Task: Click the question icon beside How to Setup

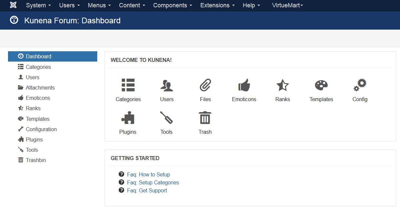Action: (x=122, y=174)
